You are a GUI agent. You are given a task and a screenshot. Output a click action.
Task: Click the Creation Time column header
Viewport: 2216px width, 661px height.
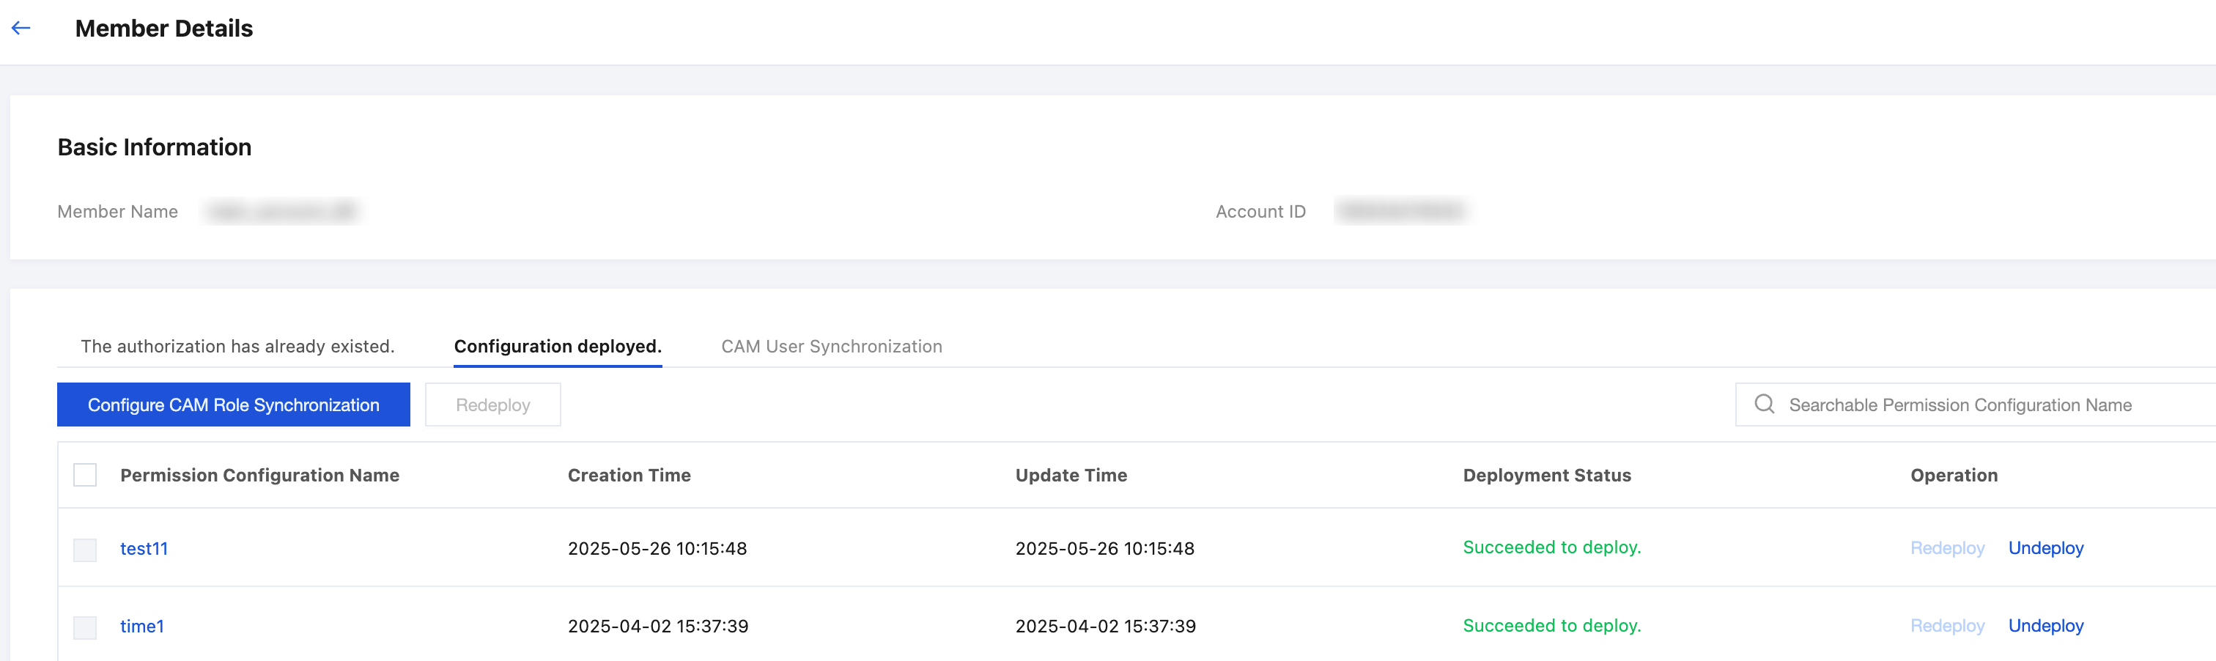(x=629, y=475)
